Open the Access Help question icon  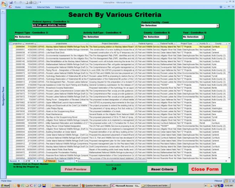[221, 7]
